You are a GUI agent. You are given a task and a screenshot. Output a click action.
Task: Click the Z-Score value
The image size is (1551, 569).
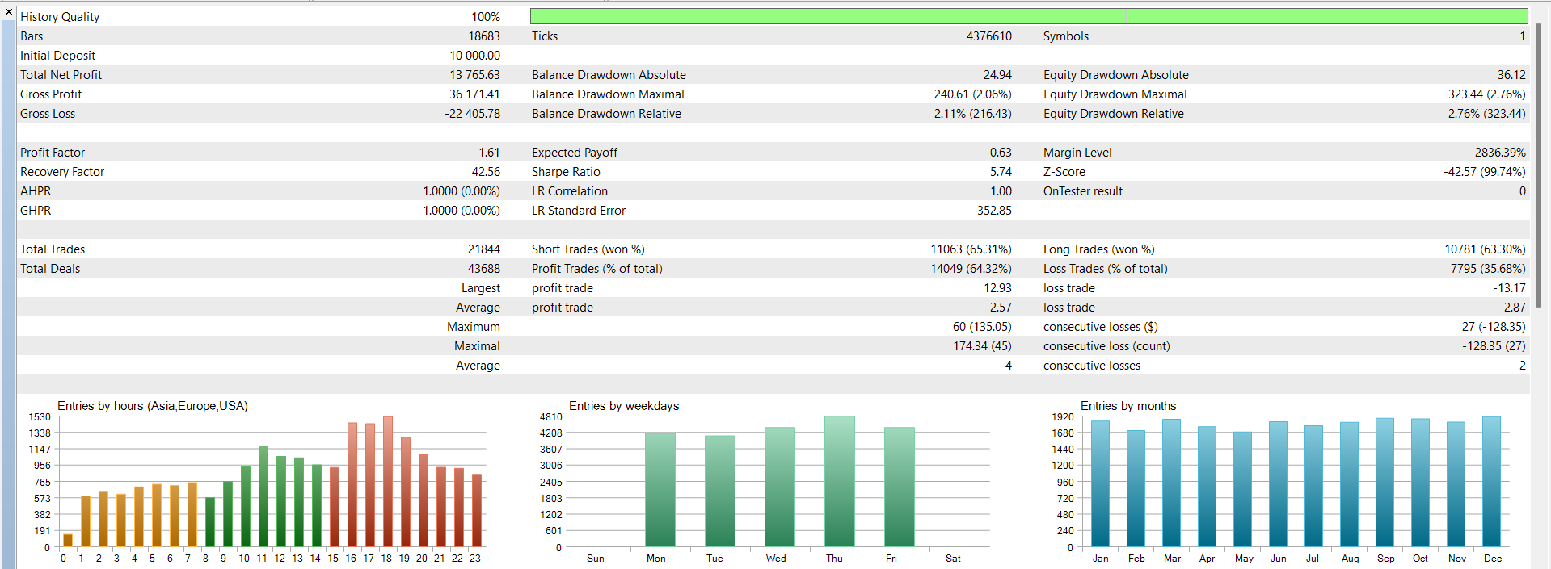coord(1485,172)
